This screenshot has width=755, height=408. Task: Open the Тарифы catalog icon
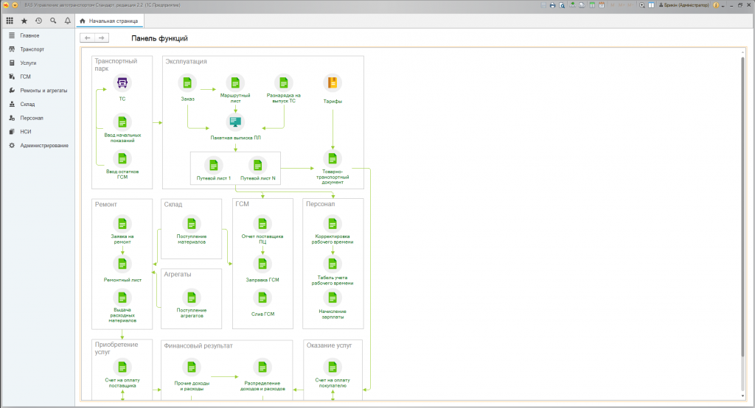(x=333, y=82)
